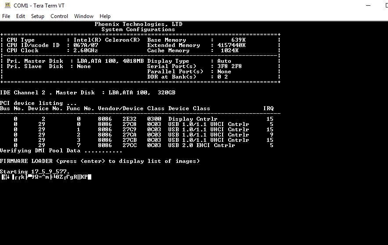Click the CPU Clock value '2.60GHz'
The height and width of the screenshot is (245, 388).
(86, 50)
